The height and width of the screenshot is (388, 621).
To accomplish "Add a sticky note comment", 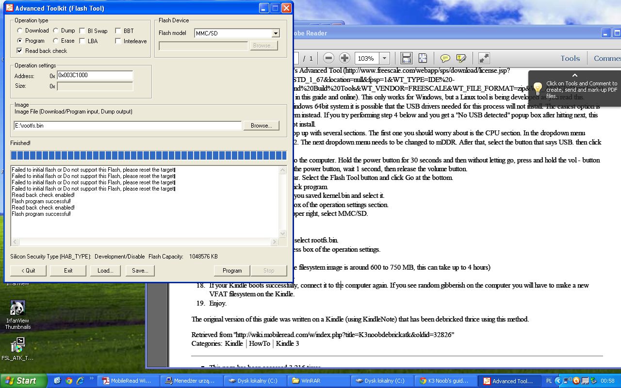I will pos(445,58).
